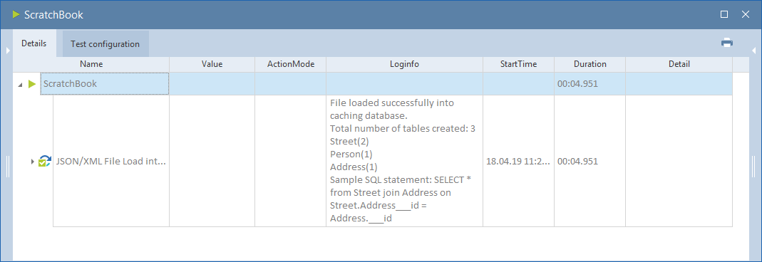Select the Details tab
This screenshot has width=762, height=262.
[34, 43]
